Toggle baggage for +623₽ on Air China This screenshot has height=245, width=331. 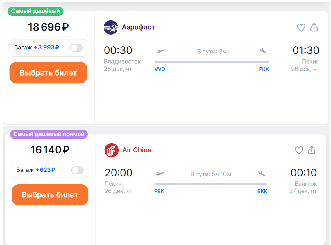click(77, 170)
